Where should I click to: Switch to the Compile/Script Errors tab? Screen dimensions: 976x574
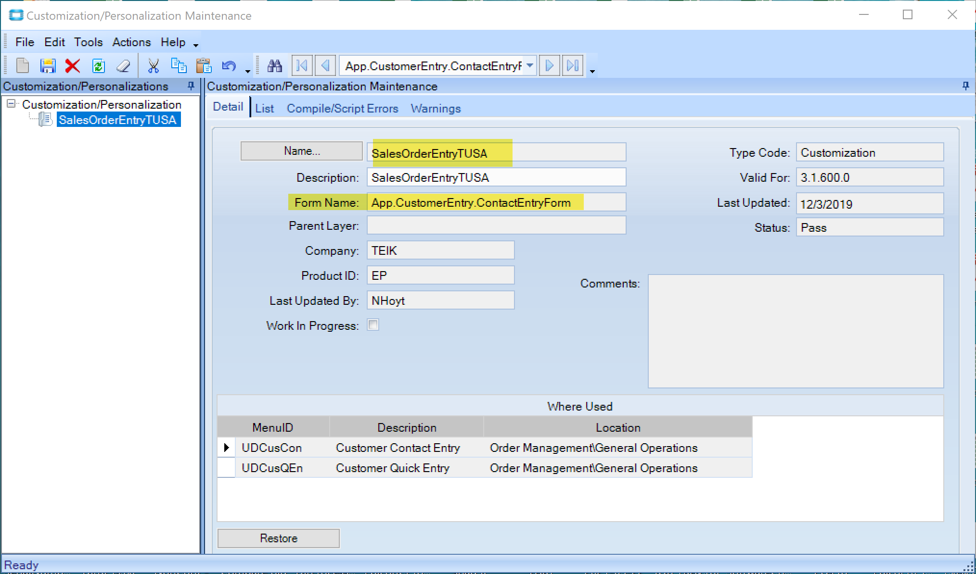click(343, 109)
